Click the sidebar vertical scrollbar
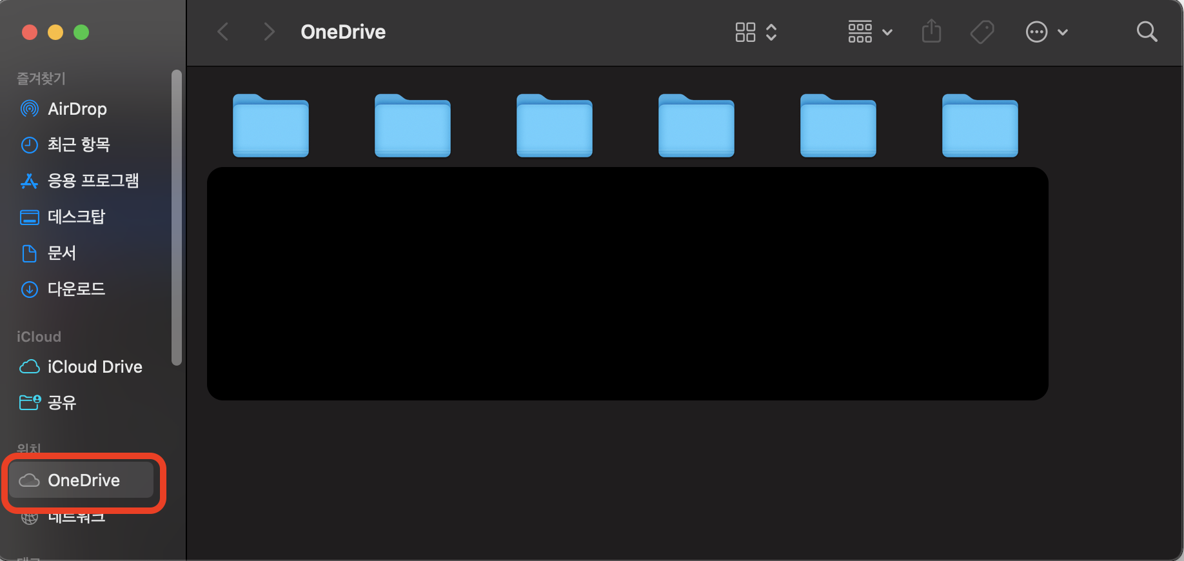Screen dimensions: 1184x561 pyautogui.click(x=177, y=218)
